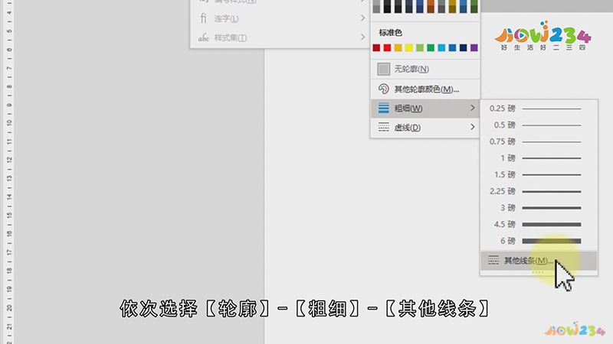Expand the 样式集(T) submenu arrow

tap(362, 37)
